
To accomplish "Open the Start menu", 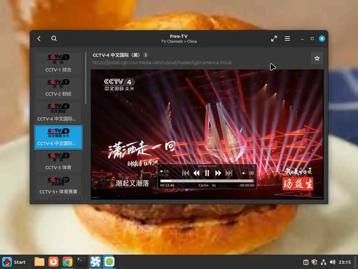I will tap(14, 262).
